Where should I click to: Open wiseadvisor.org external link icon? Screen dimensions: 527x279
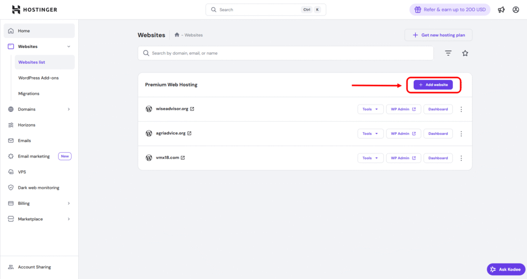[192, 109]
